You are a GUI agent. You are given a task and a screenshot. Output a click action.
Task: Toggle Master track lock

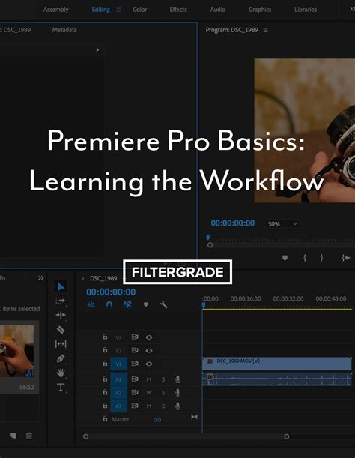[x=105, y=419]
